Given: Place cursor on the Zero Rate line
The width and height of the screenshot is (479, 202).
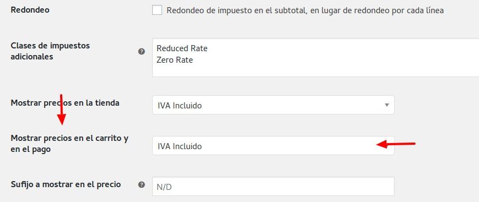Looking at the screenshot, I should click(x=175, y=60).
